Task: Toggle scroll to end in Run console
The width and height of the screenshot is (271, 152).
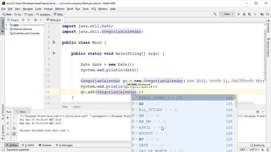Action: click(14, 134)
